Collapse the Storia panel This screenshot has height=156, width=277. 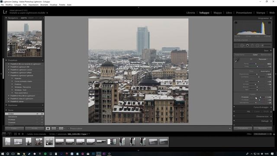(6, 110)
